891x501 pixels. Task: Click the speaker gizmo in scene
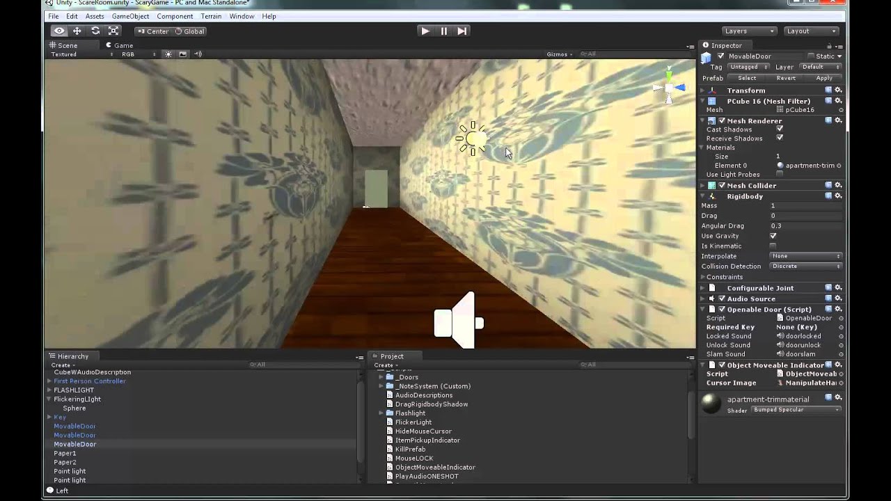point(457,321)
